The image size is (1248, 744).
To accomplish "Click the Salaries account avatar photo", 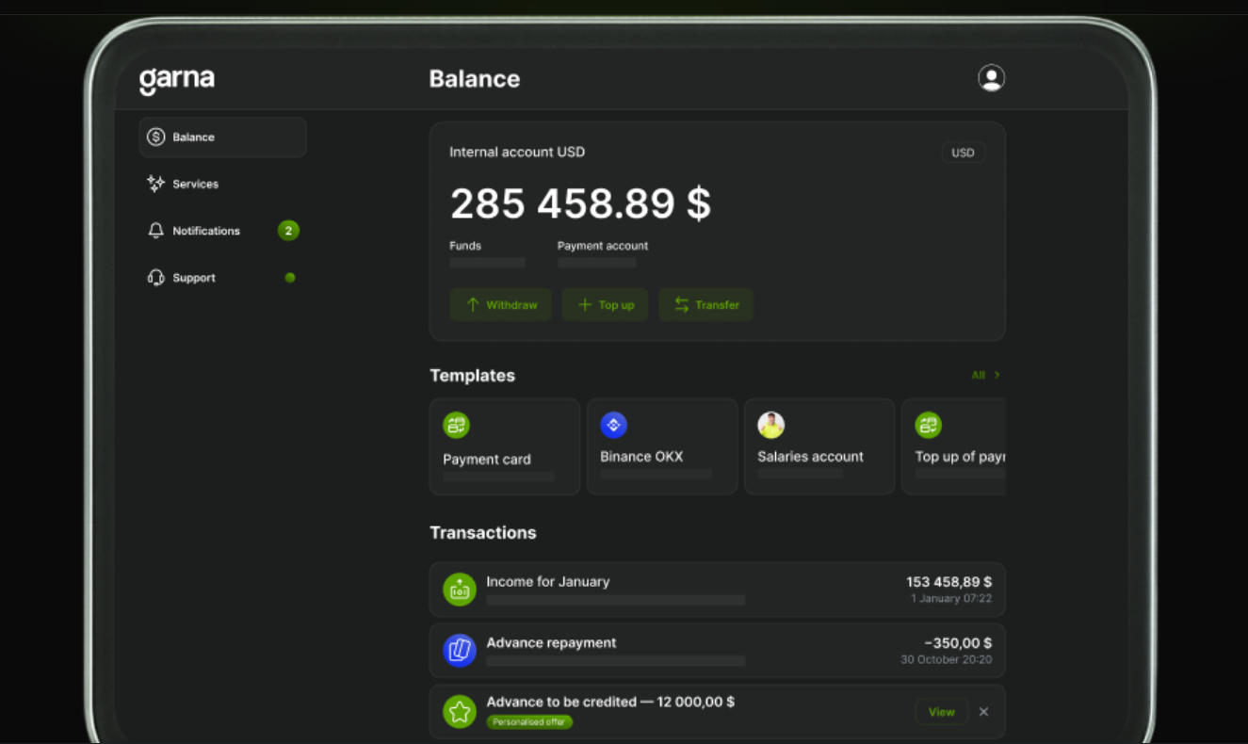I will click(770, 425).
